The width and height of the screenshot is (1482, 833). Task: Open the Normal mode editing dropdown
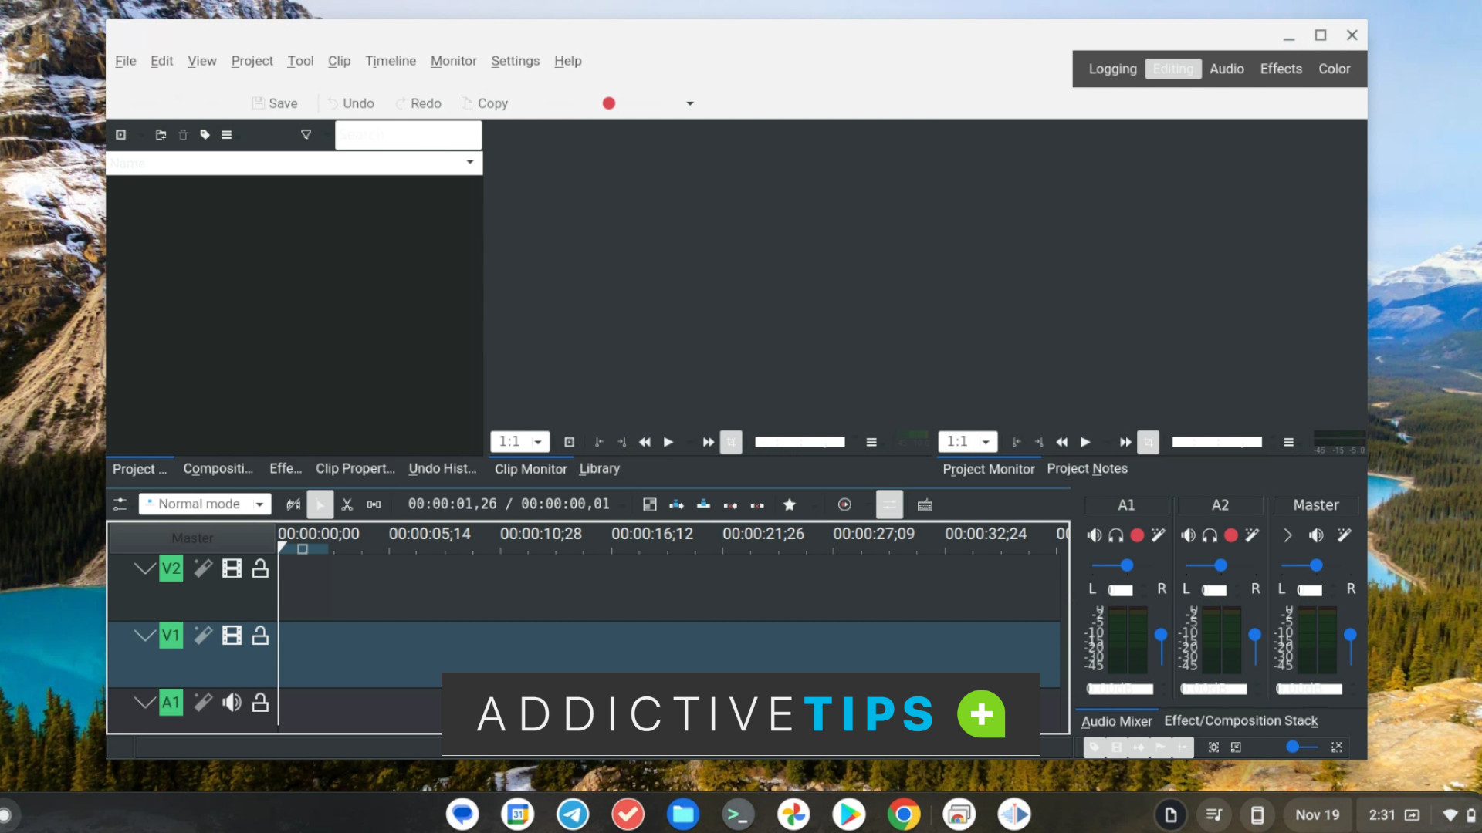[259, 504]
